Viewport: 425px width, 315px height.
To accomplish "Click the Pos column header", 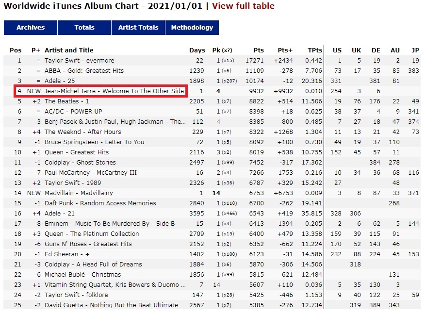I will 16,50.
